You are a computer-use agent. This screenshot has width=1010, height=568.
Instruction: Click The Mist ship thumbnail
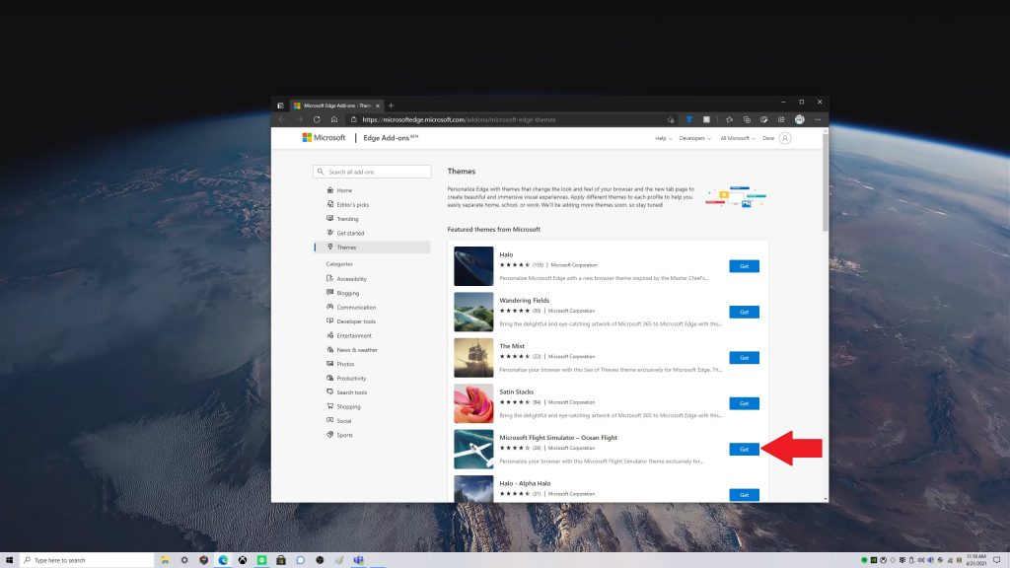[473, 357]
